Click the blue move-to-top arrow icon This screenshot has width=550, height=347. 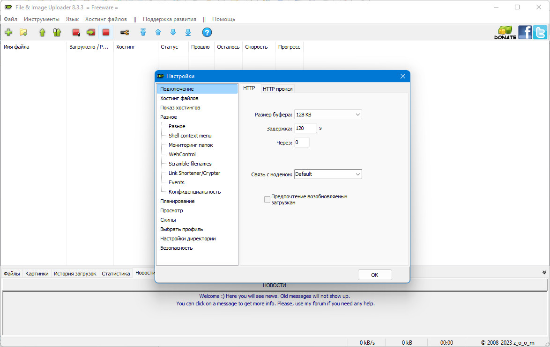coord(143,33)
